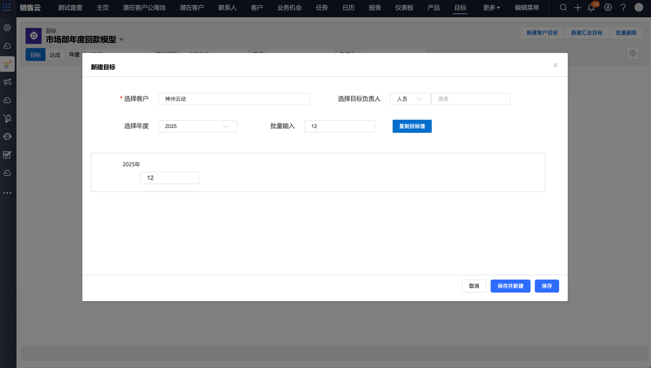Click the 搜索 owner search field
Screen dimensions: 651x368
470,99
